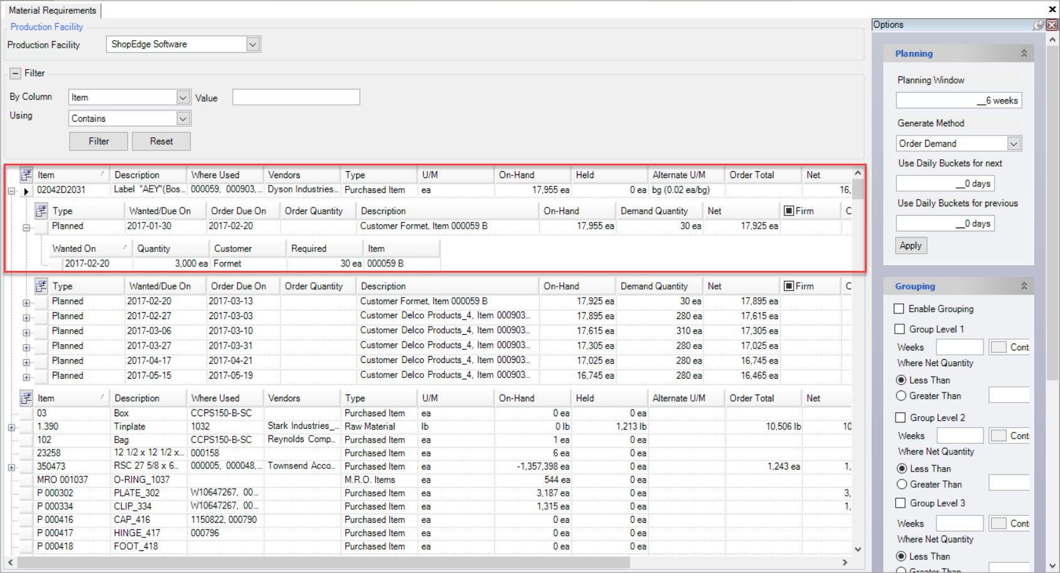Select the P 000302 PLATE_302 row
1060x573 pixels.
[x=434, y=493]
